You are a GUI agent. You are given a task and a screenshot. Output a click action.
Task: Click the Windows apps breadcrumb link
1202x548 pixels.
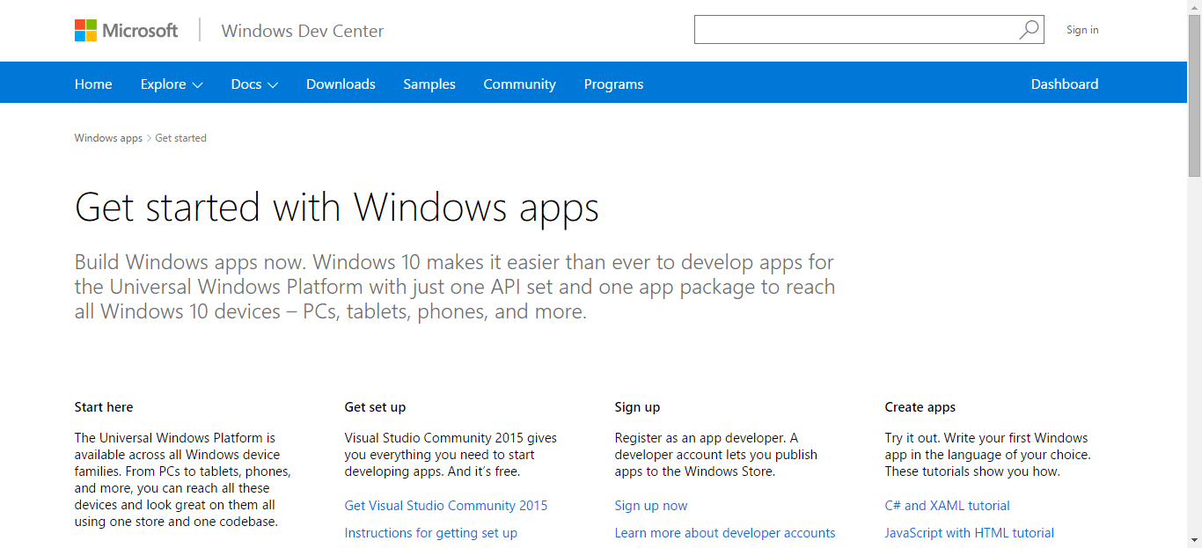click(x=108, y=137)
